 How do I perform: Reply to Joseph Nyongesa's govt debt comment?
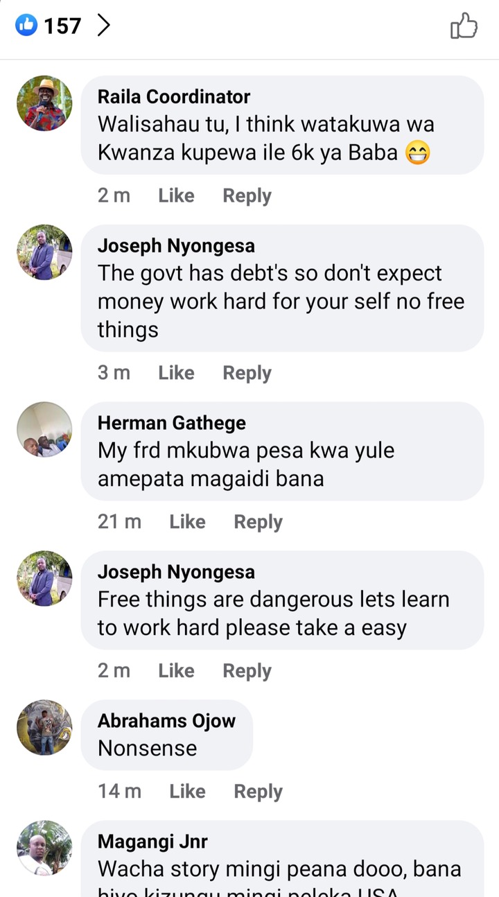click(247, 373)
